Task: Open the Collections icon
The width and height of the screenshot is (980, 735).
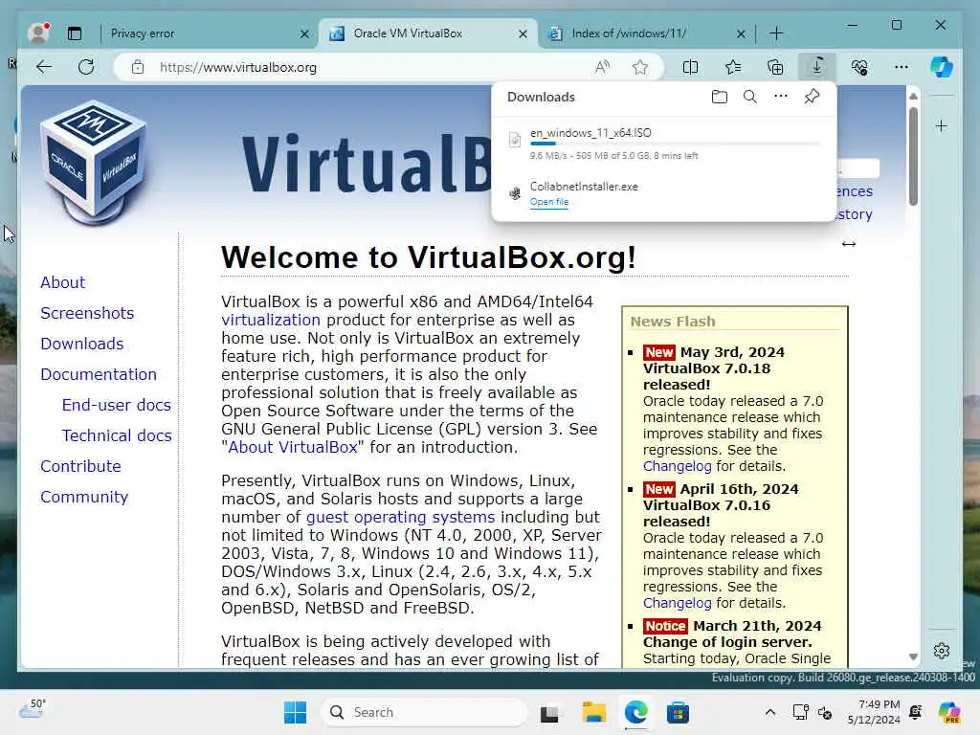Action: click(775, 67)
